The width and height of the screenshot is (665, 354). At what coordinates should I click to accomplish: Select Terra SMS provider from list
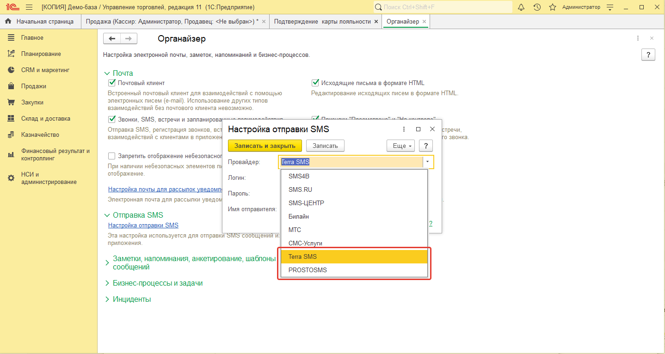pos(354,256)
